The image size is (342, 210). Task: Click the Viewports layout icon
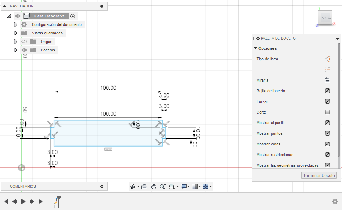[206, 187]
